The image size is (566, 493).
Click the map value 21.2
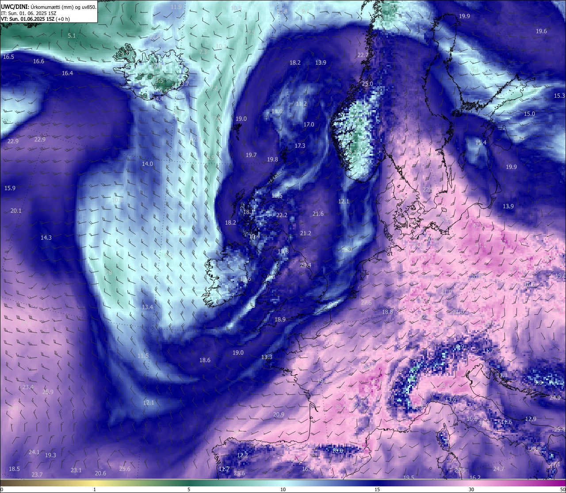pyautogui.click(x=306, y=233)
